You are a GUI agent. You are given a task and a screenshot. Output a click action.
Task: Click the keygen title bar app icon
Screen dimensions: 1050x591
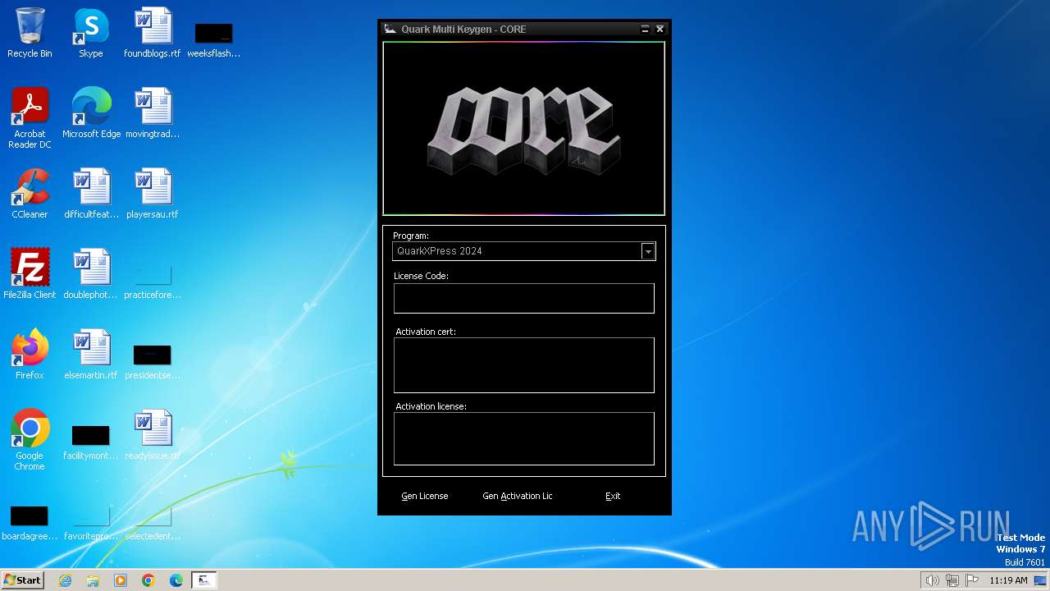click(x=390, y=29)
